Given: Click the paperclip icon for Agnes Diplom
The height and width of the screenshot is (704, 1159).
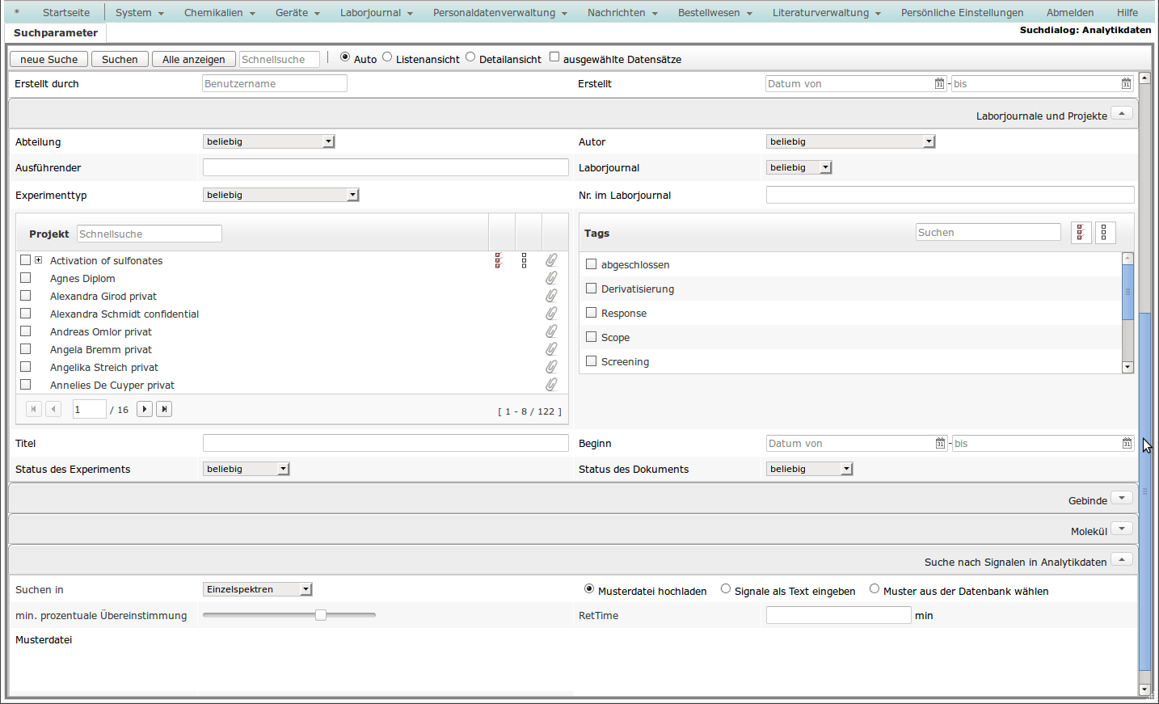Looking at the screenshot, I should tap(551, 278).
